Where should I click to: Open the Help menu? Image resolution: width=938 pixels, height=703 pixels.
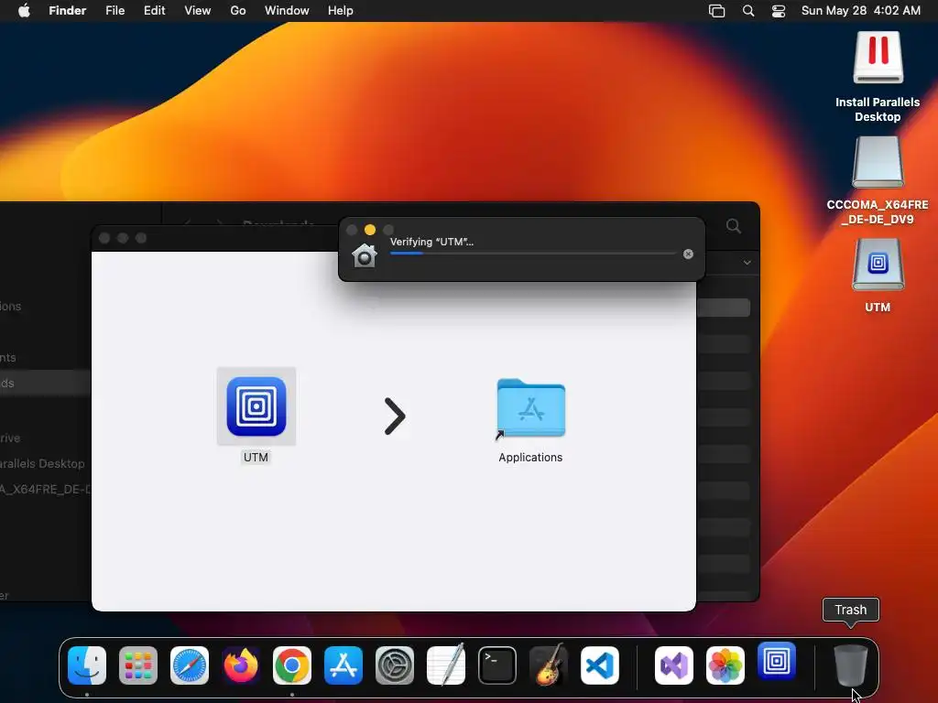[341, 11]
